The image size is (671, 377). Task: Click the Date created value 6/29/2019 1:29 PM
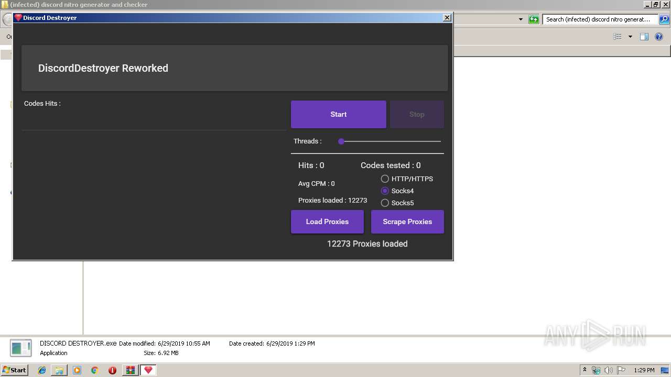pyautogui.click(x=290, y=343)
